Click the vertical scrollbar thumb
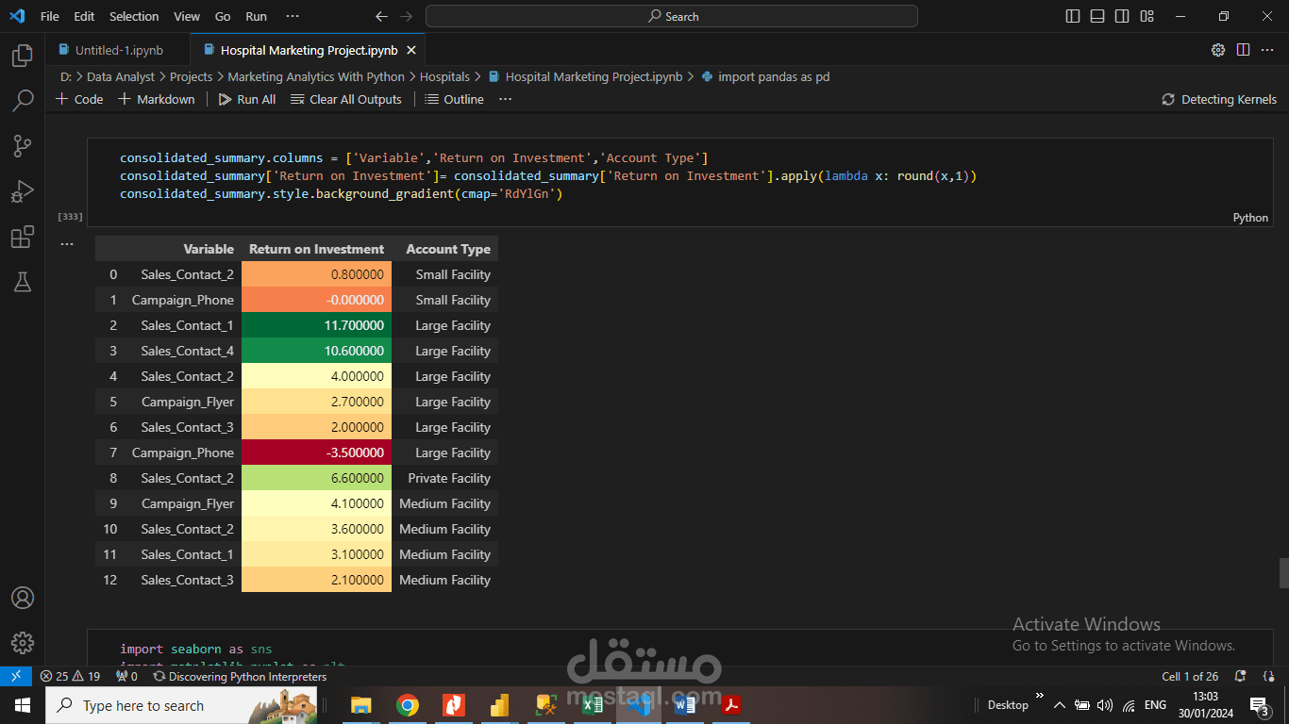This screenshot has width=1289, height=724. (1283, 572)
